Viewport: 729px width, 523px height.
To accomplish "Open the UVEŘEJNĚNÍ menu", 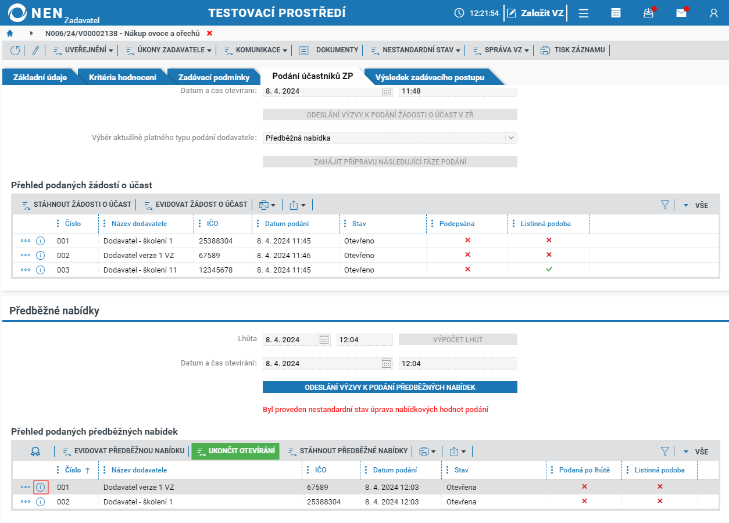I will 84,51.
